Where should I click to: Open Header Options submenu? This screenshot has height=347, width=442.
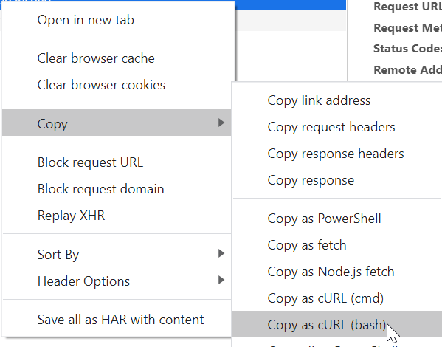pyautogui.click(x=117, y=281)
